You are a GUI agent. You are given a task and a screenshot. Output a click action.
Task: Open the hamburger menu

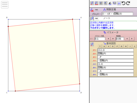point(5,5)
